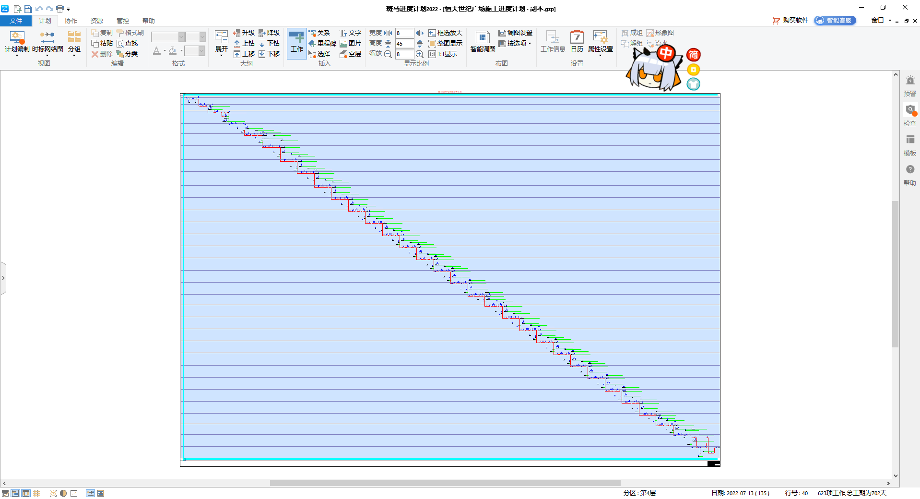Screen dimensions: 920x499
Task: Insert a 图片 picture
Action: click(x=350, y=43)
